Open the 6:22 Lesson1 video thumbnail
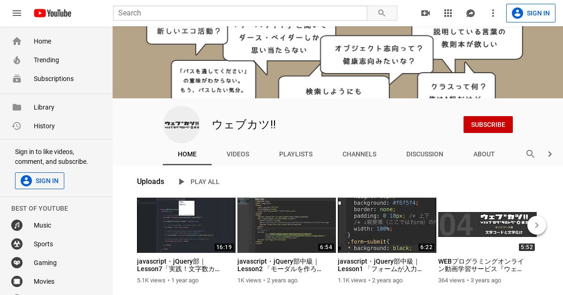Image resolution: width=563 pixels, height=295 pixels. (x=387, y=225)
